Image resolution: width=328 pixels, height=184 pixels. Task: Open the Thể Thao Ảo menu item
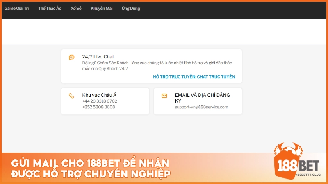point(50,8)
